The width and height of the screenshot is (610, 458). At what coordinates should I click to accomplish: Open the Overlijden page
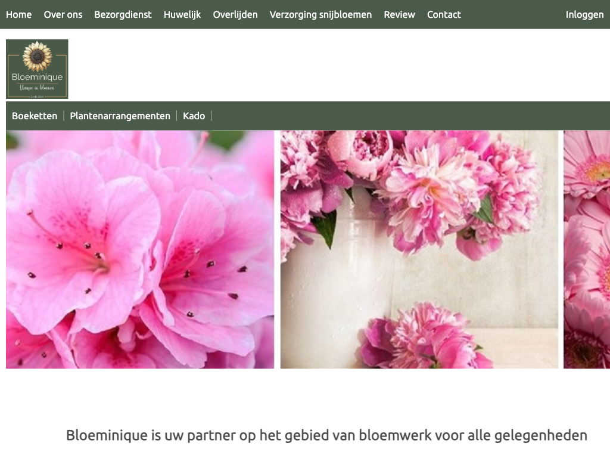pos(235,14)
